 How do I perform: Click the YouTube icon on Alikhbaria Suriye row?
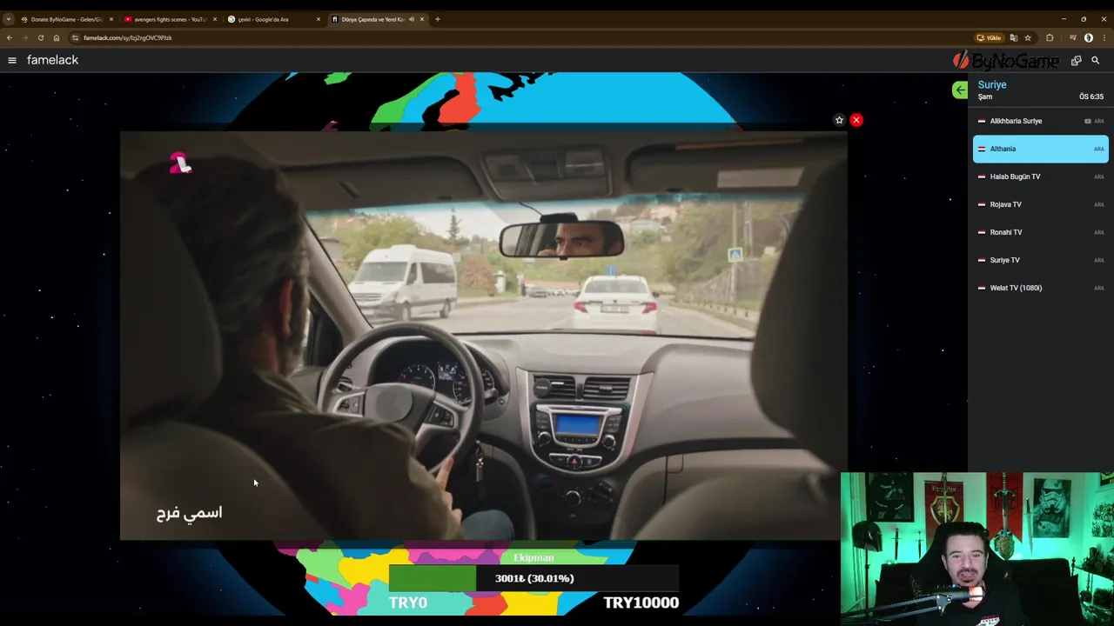pyautogui.click(x=1087, y=121)
